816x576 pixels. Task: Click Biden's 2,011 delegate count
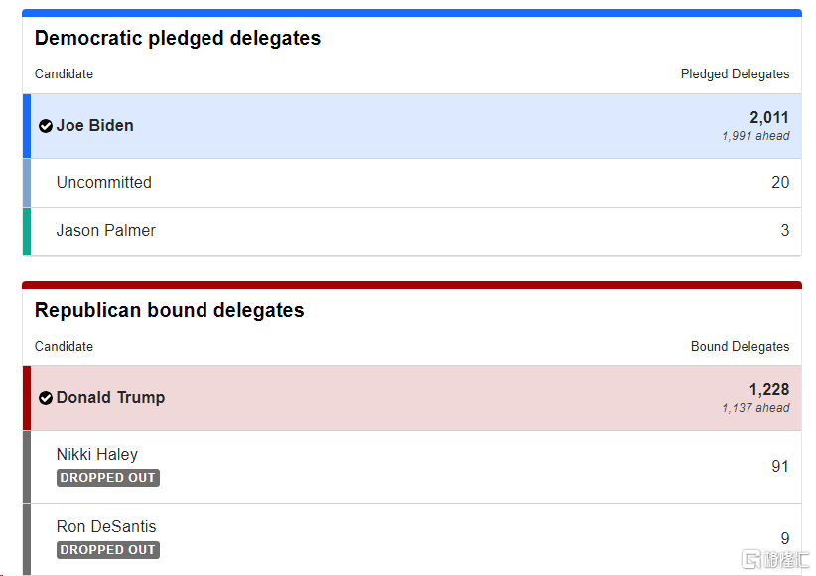(x=768, y=118)
